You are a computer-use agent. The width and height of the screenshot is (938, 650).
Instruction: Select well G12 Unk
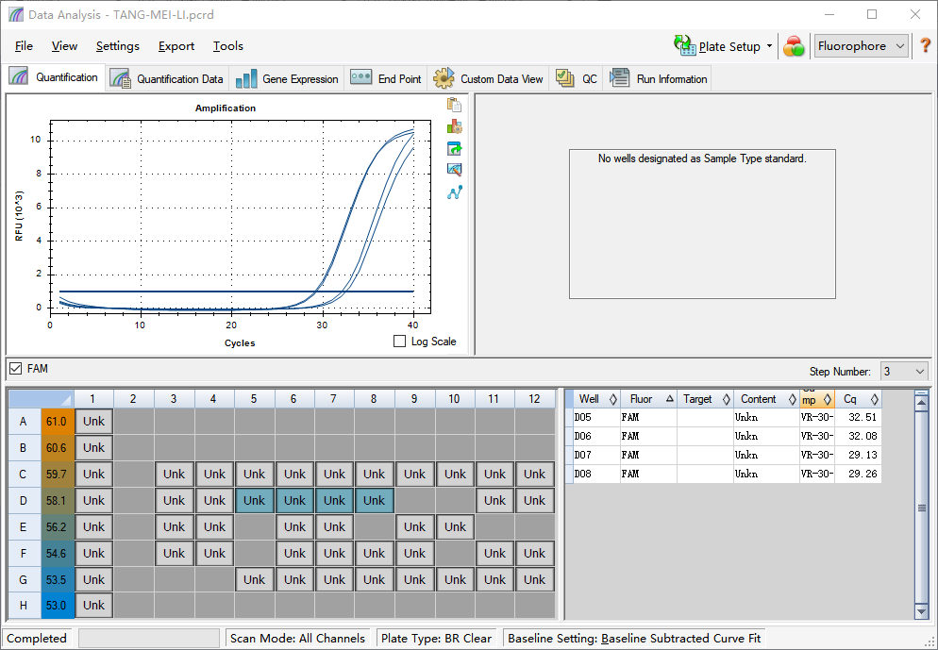click(x=535, y=579)
